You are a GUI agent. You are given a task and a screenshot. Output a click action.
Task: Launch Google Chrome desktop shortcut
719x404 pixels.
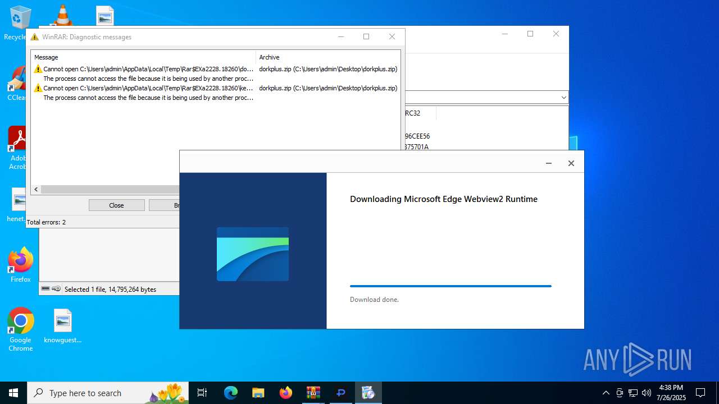[x=21, y=330]
